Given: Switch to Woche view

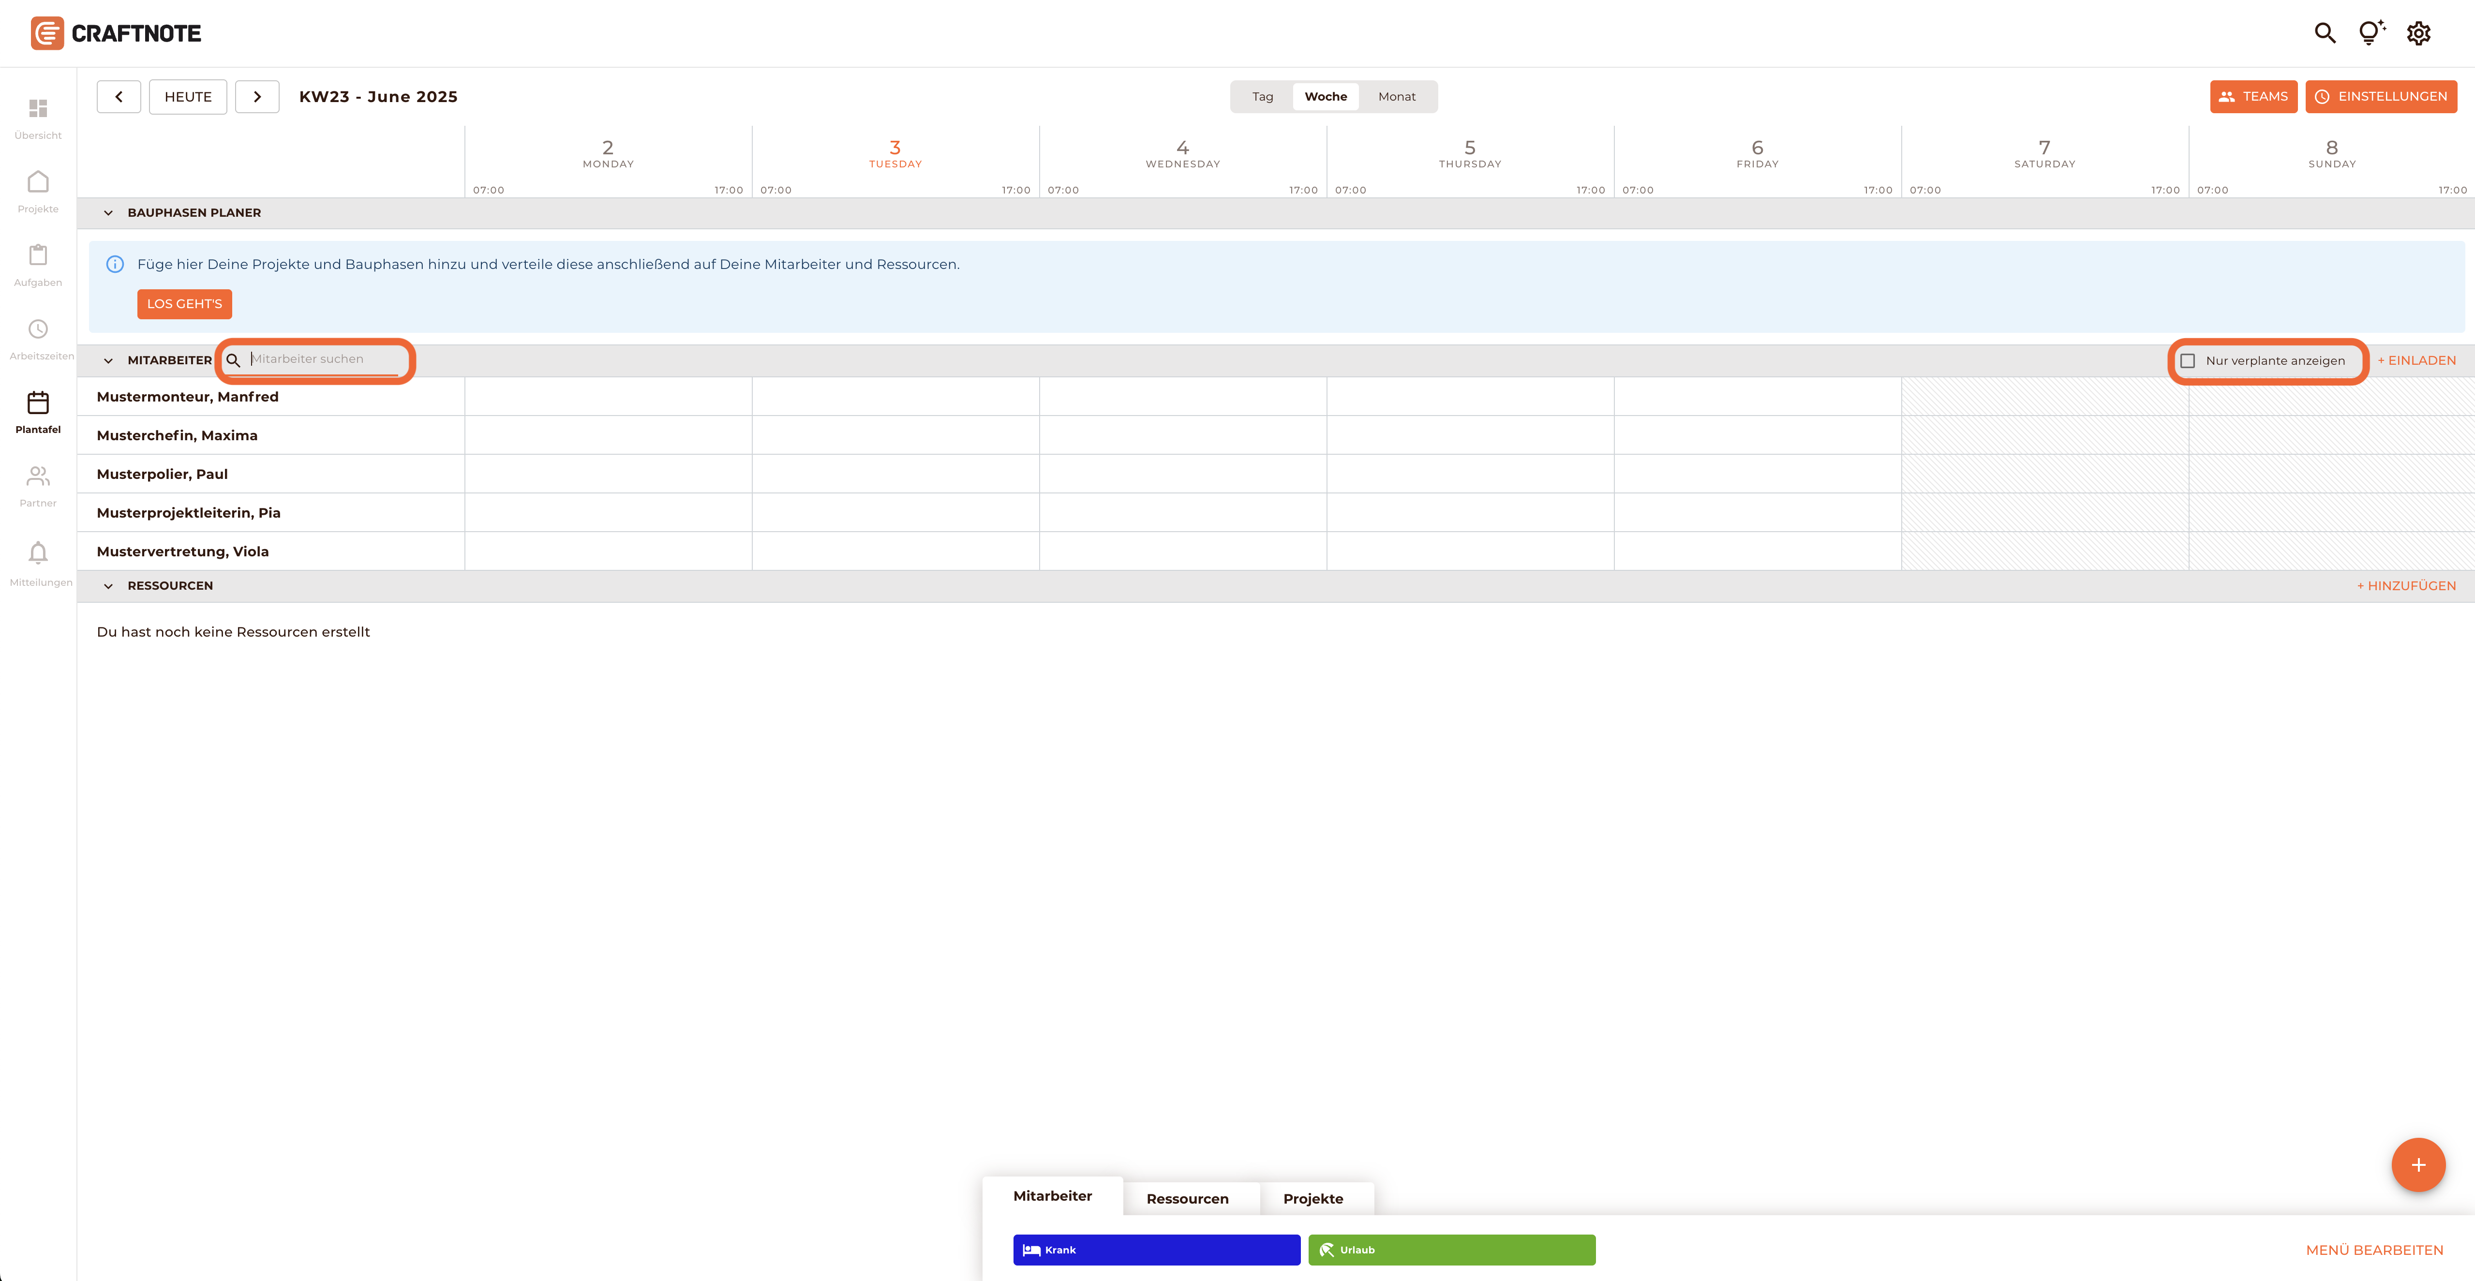Looking at the screenshot, I should pyautogui.click(x=1326, y=97).
